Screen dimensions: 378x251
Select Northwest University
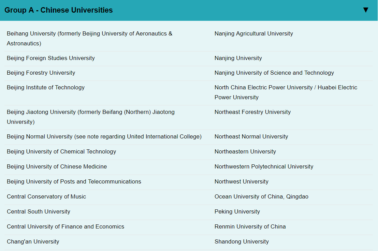[x=241, y=181]
